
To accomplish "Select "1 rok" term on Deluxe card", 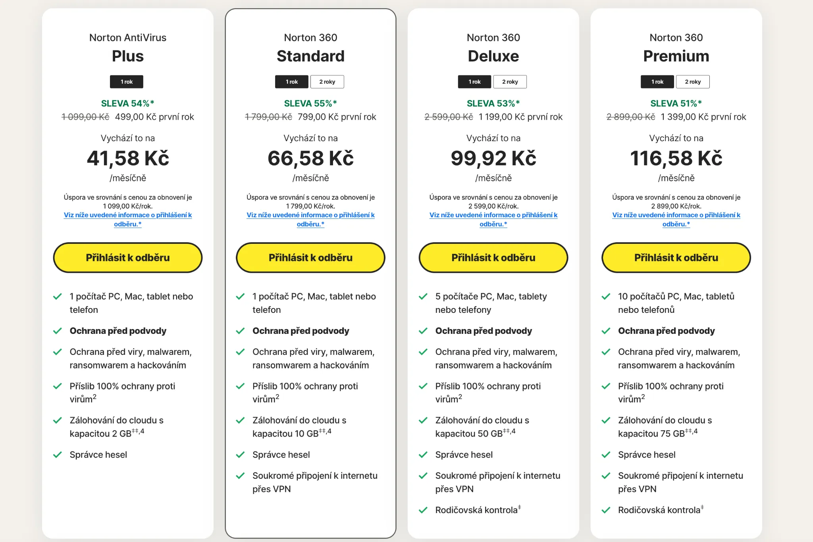I will click(x=474, y=82).
